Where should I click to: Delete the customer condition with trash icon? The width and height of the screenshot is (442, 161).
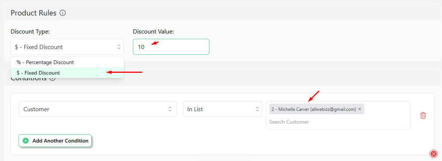423,115
